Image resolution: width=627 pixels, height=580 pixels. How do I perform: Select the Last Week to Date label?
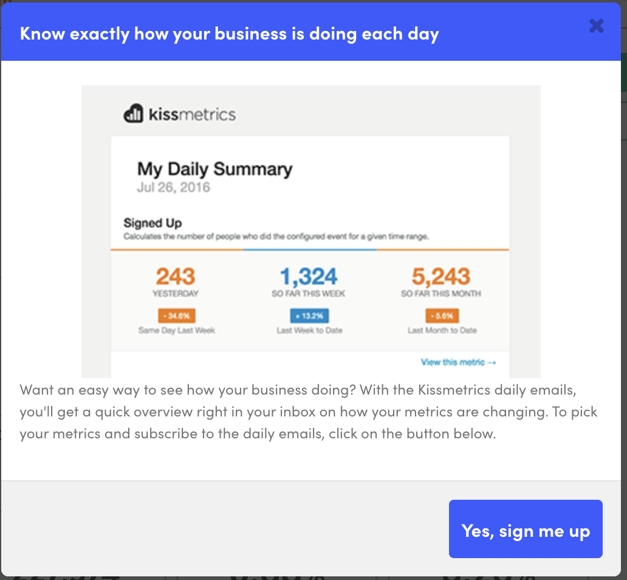(309, 330)
